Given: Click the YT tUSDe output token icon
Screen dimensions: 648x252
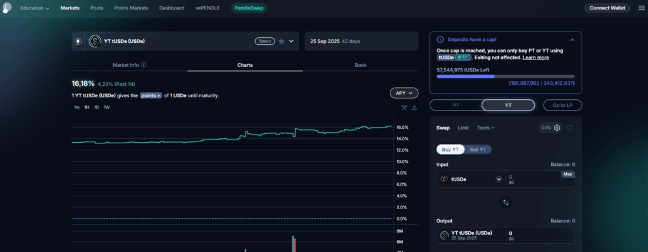Looking at the screenshot, I should (x=444, y=235).
